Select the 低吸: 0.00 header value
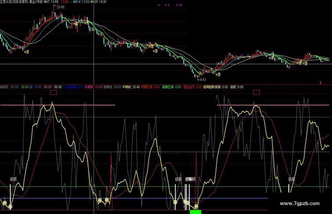The image size is (332, 214). click(237, 87)
